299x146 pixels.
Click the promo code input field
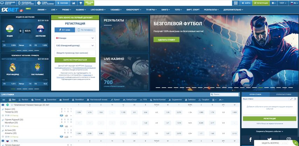pyautogui.click(x=75, y=53)
